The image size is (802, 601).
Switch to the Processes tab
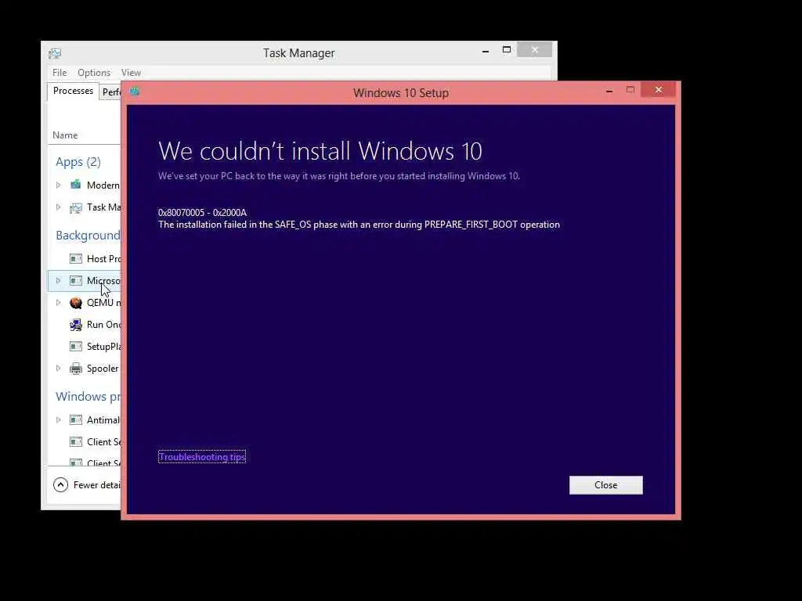coord(73,91)
